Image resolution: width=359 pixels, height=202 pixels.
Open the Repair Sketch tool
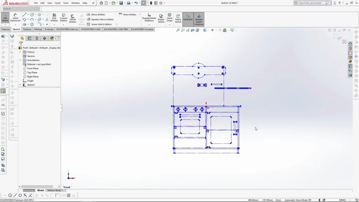pyautogui.click(x=161, y=19)
